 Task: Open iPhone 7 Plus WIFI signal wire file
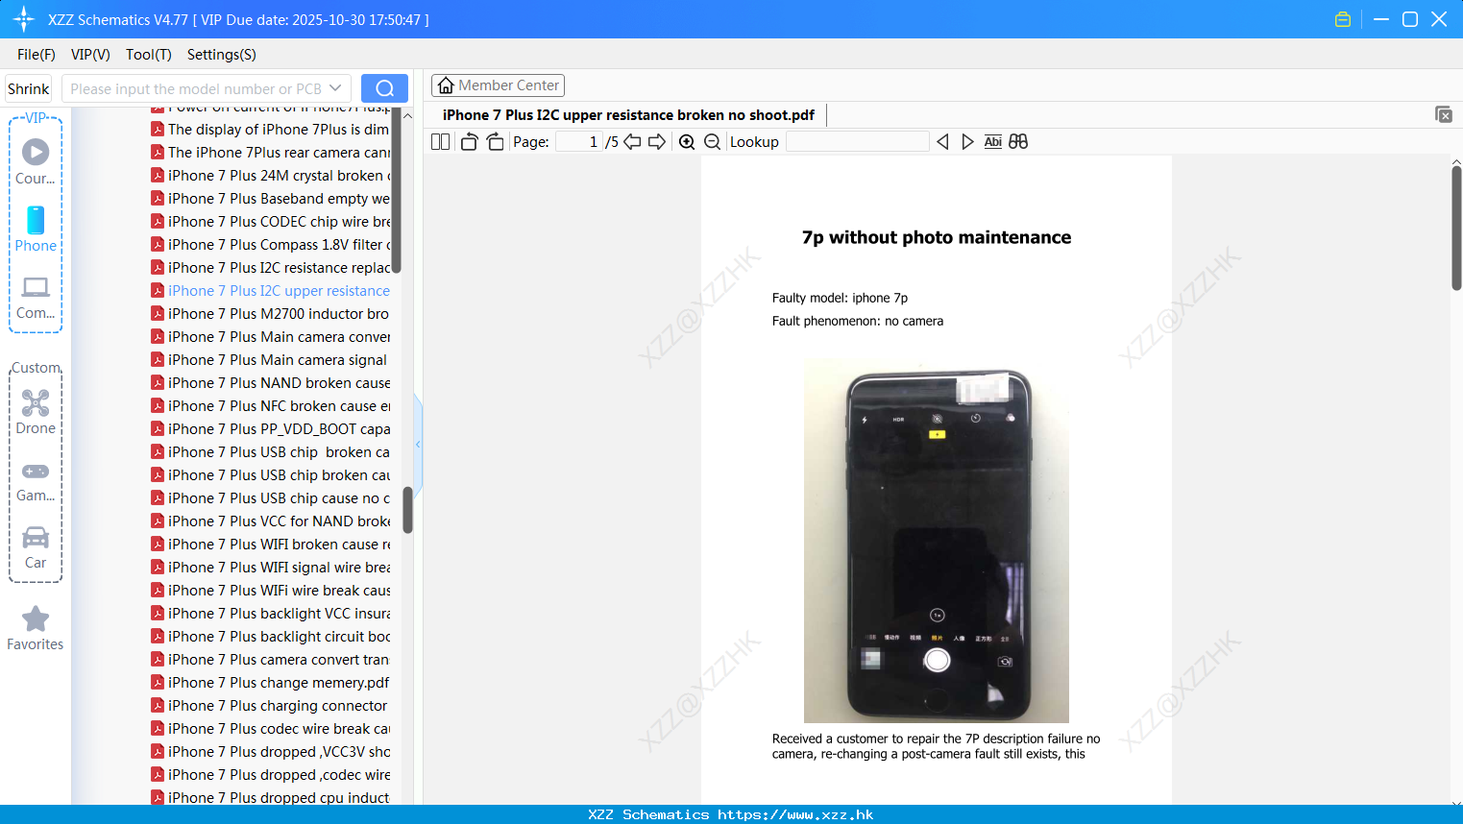(271, 568)
